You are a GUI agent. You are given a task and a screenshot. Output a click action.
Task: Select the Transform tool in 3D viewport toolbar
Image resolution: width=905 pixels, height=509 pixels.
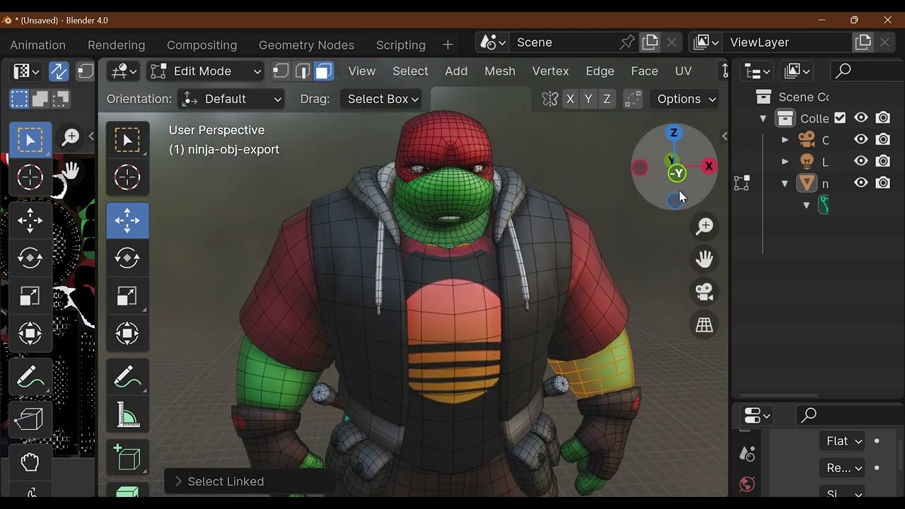[127, 333]
